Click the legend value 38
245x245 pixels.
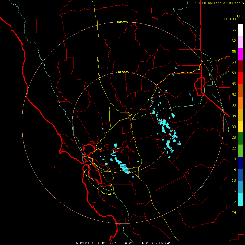coord(234,105)
